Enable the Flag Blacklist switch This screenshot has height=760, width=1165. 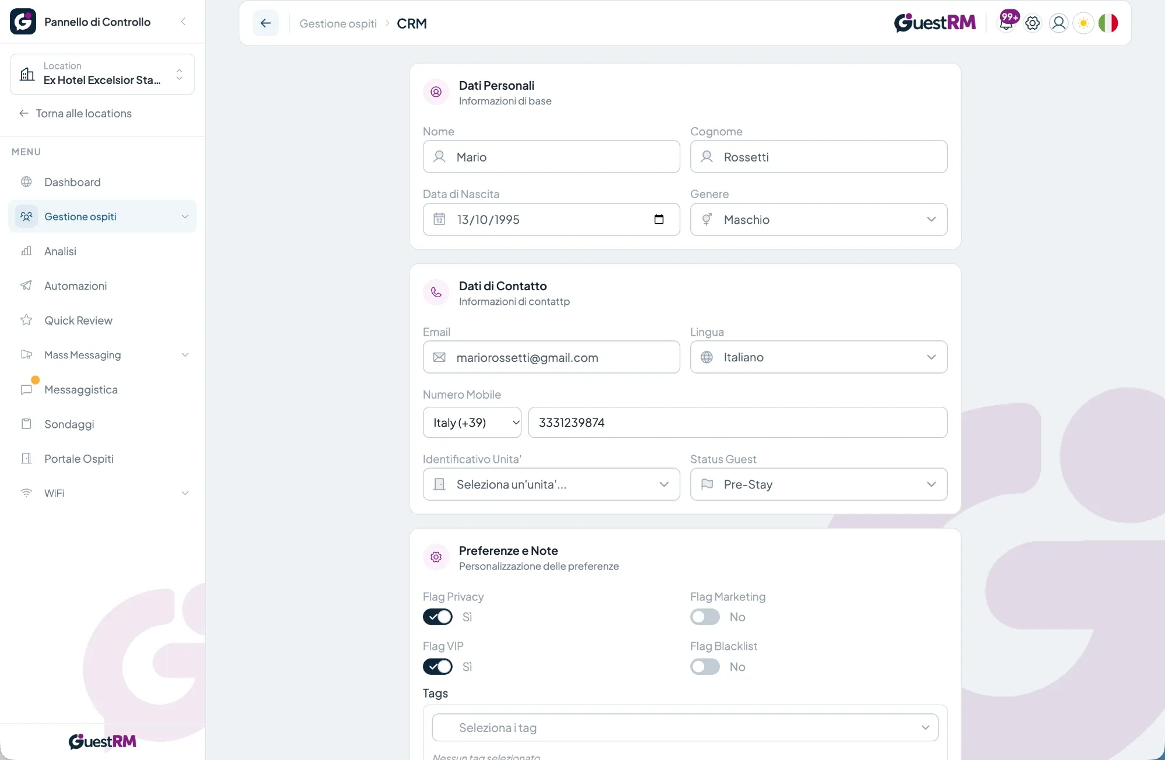click(705, 667)
